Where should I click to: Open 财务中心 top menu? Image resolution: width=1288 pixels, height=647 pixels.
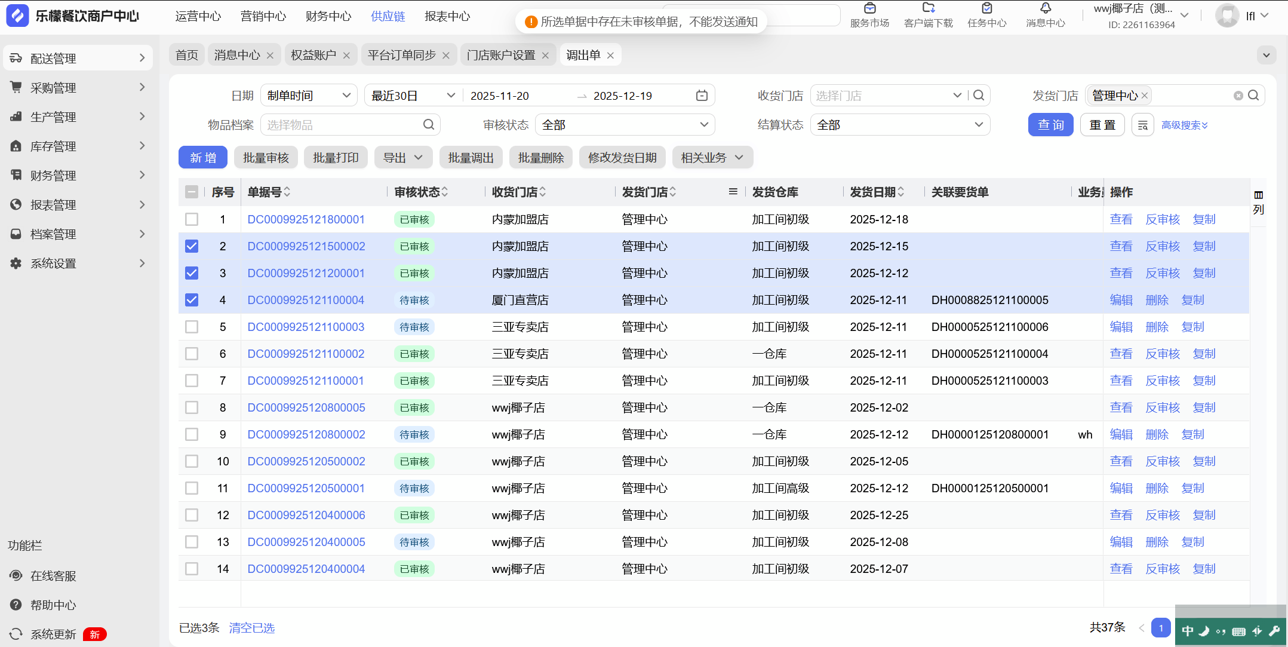(x=328, y=16)
